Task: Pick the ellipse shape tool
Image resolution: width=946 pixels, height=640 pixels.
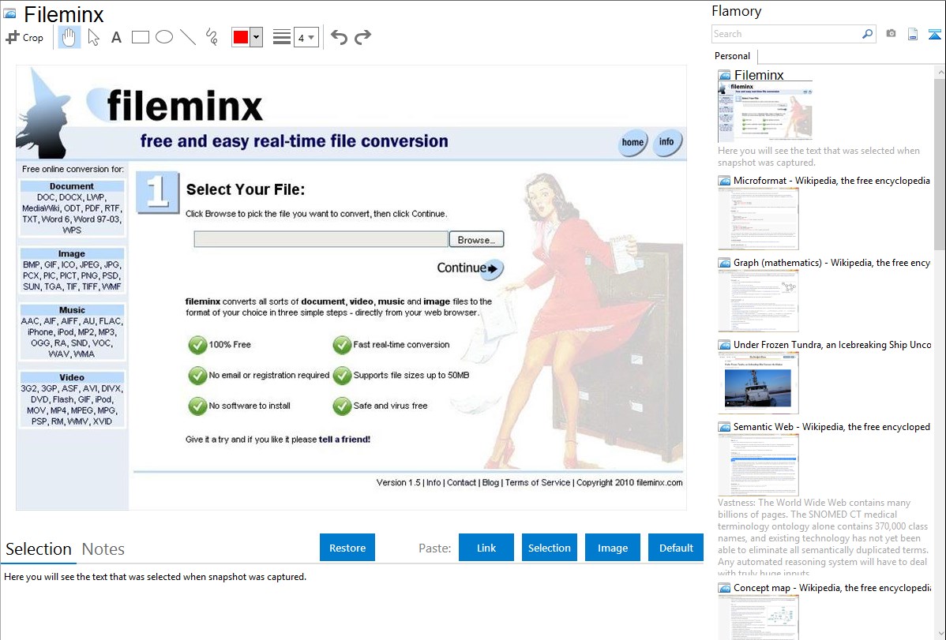Action: pos(164,37)
